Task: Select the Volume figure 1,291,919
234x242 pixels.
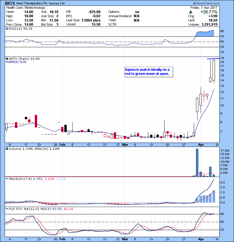Action: (x=209, y=24)
